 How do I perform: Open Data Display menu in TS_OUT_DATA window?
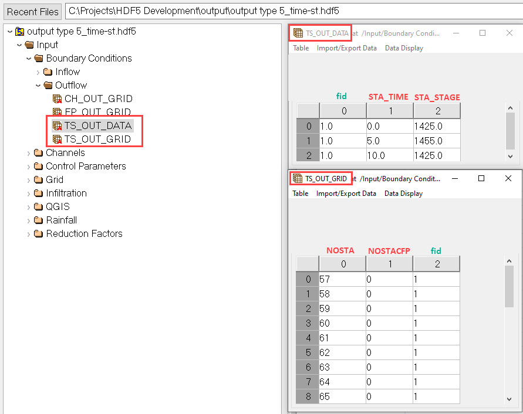[404, 48]
